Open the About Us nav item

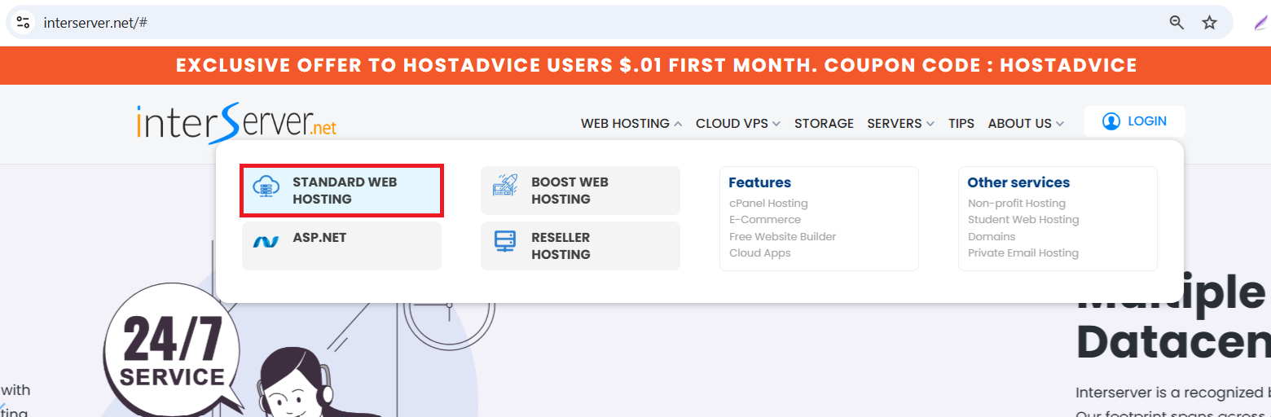pos(1019,124)
